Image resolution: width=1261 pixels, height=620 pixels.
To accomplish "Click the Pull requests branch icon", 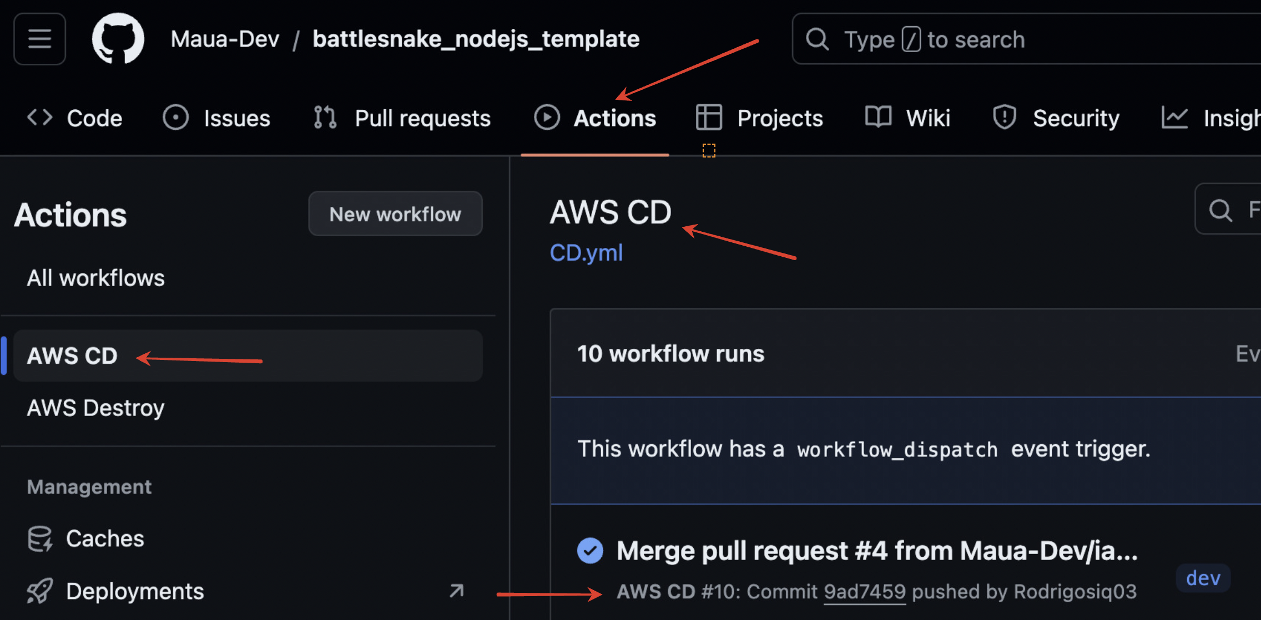I will 325,118.
